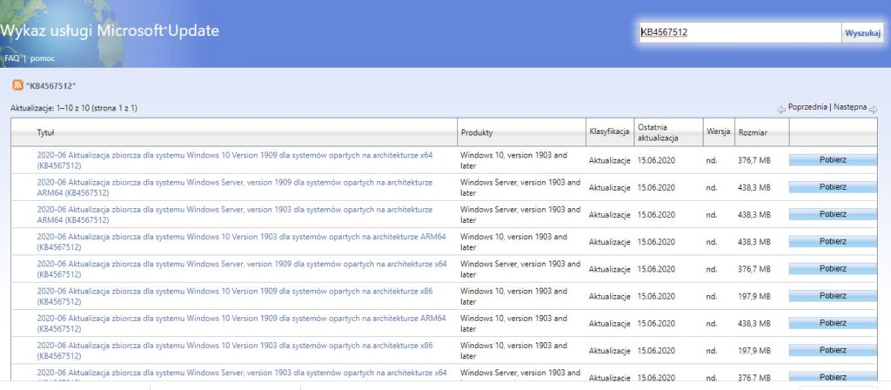Pobierz the Windows 10 1909 ARM64 update
Screen dimensions: 891x390
tap(833, 324)
